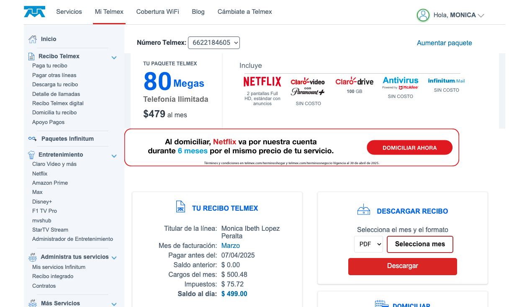
Task: Collapse the Más Servicios section chevron
Action: point(114,304)
